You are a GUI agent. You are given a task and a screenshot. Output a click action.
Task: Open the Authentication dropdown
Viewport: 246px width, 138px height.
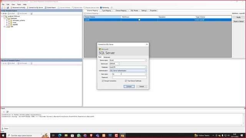tap(145, 71)
